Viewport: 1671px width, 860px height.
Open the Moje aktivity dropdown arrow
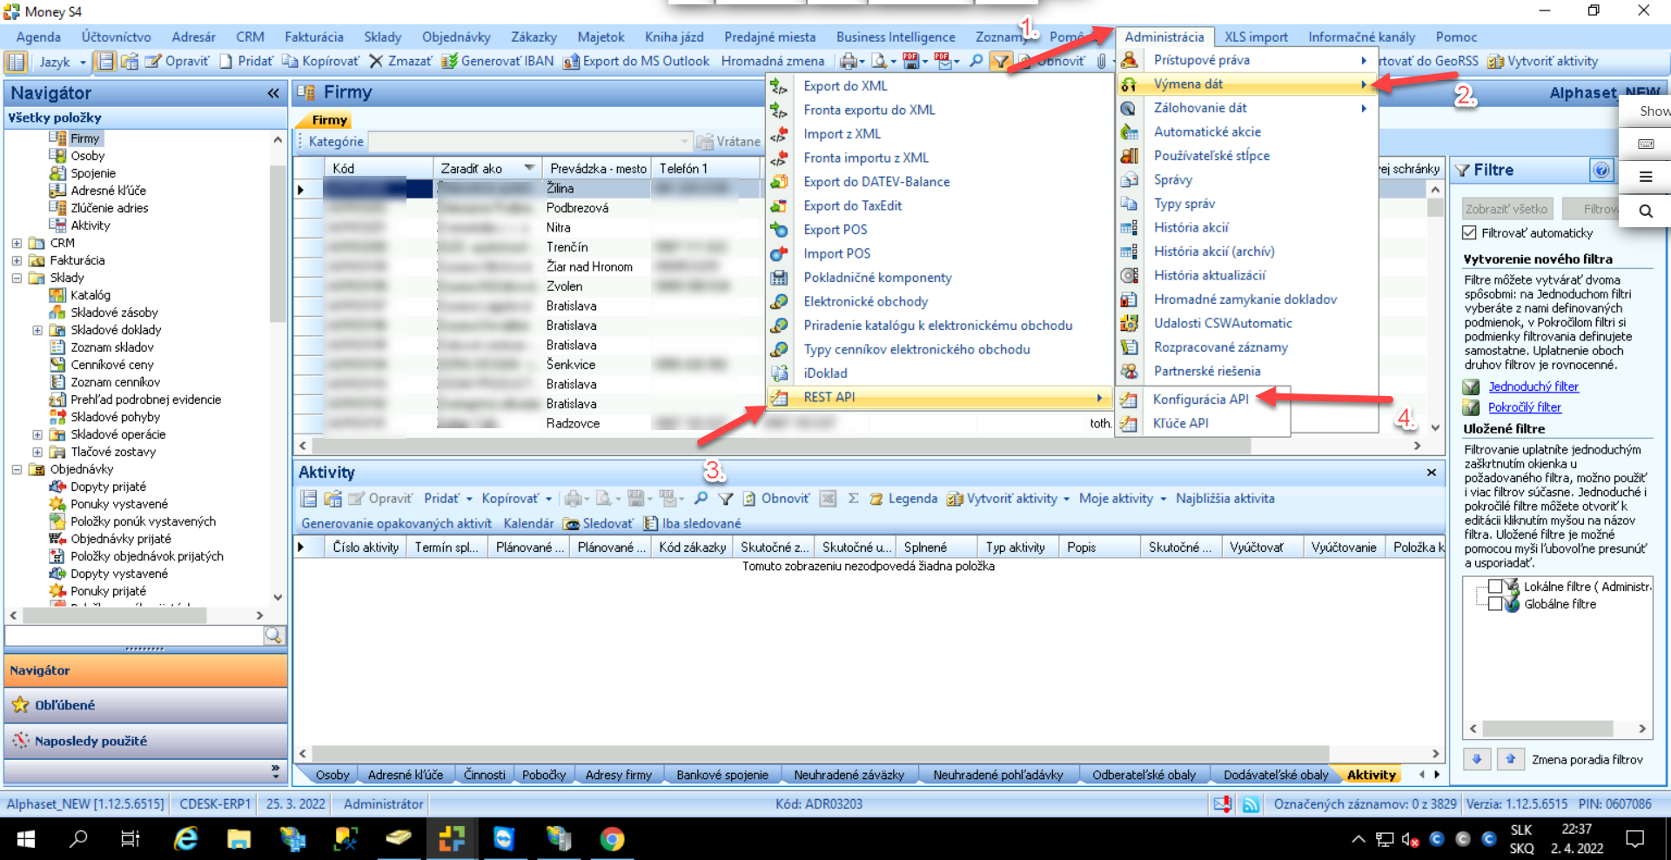pos(1163,499)
